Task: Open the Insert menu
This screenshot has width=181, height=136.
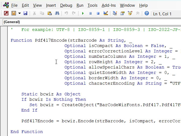Action: click(51, 5)
